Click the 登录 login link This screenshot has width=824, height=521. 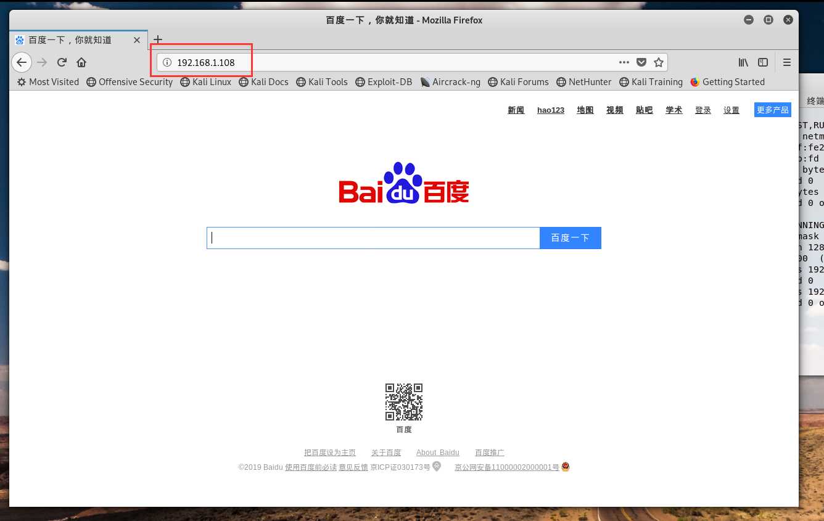click(x=703, y=110)
